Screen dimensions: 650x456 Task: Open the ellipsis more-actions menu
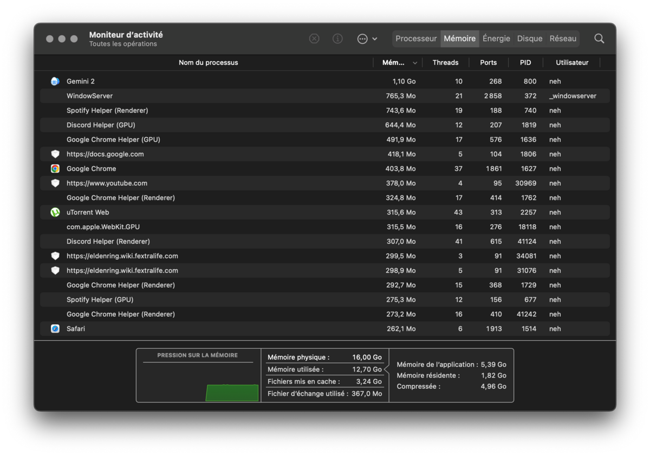pos(362,39)
